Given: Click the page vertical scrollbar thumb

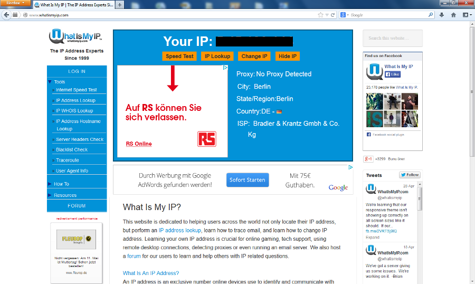Looking at the screenshot, I should (x=472, y=91).
